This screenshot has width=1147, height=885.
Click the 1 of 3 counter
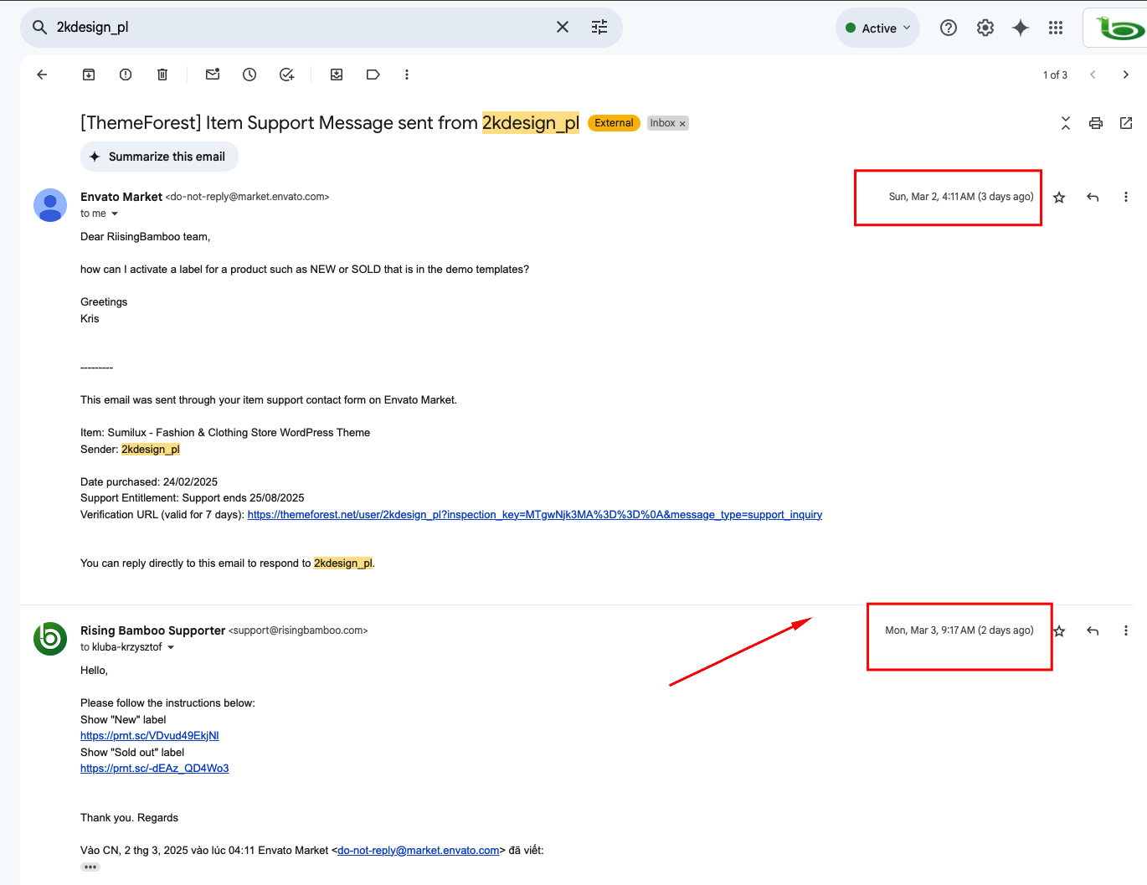[x=1055, y=75]
